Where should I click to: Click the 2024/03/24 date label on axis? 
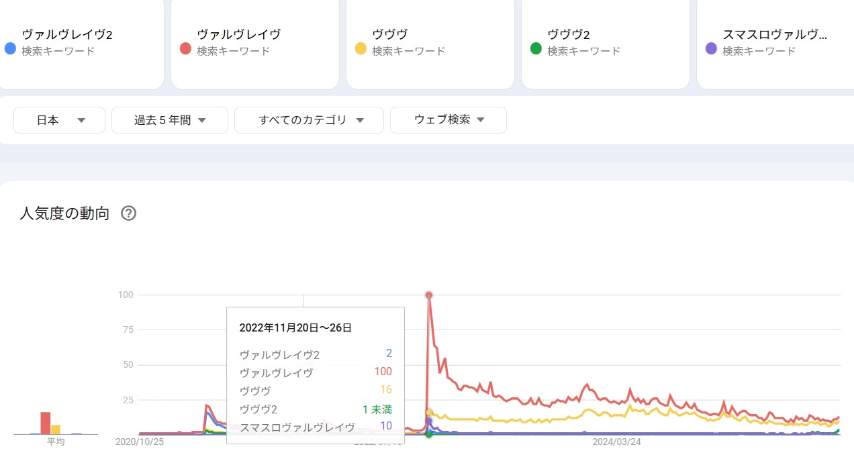click(x=616, y=442)
